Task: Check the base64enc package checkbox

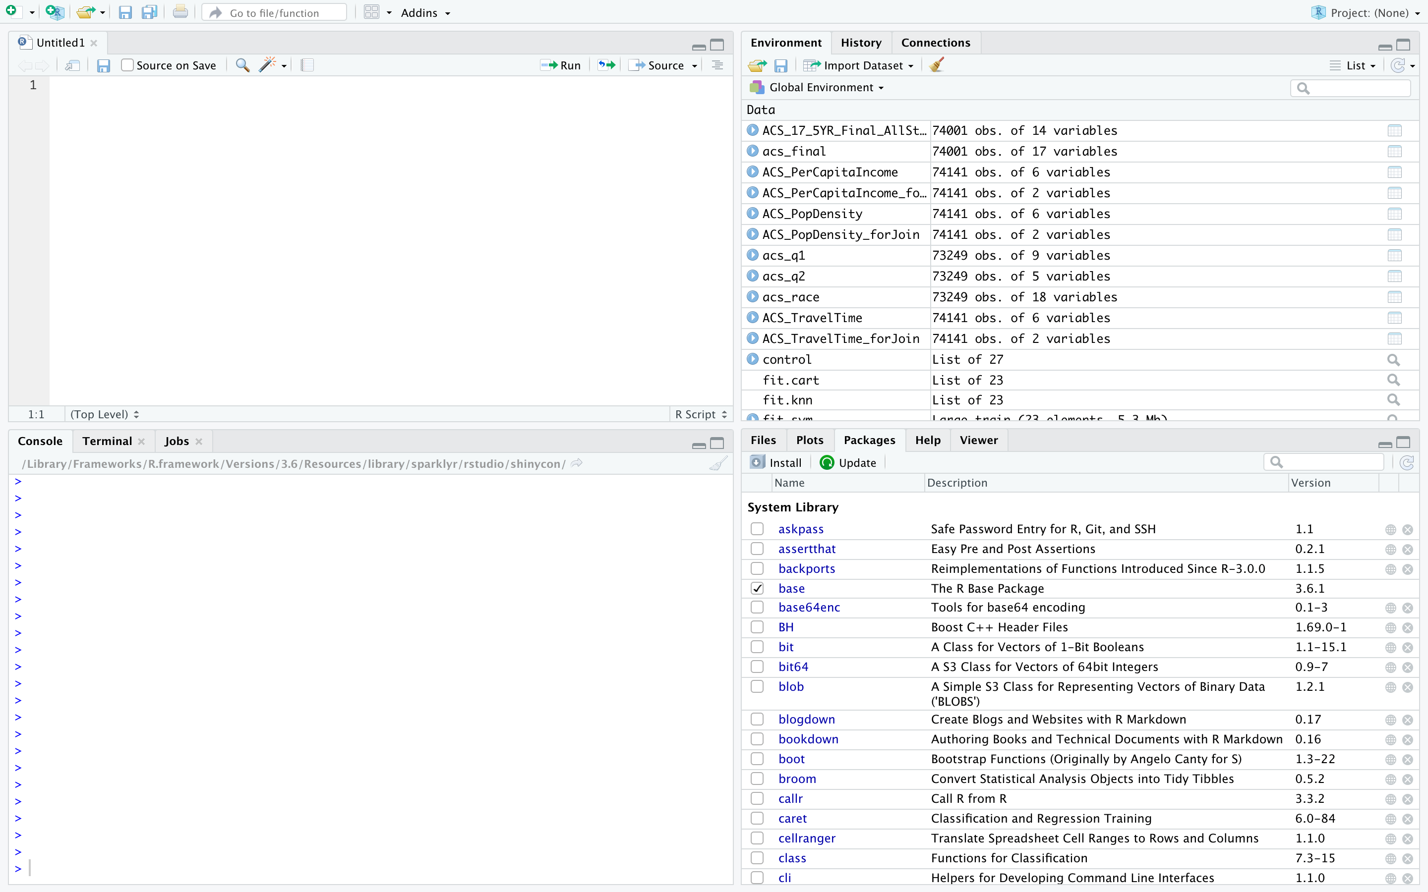Action: pos(757,608)
